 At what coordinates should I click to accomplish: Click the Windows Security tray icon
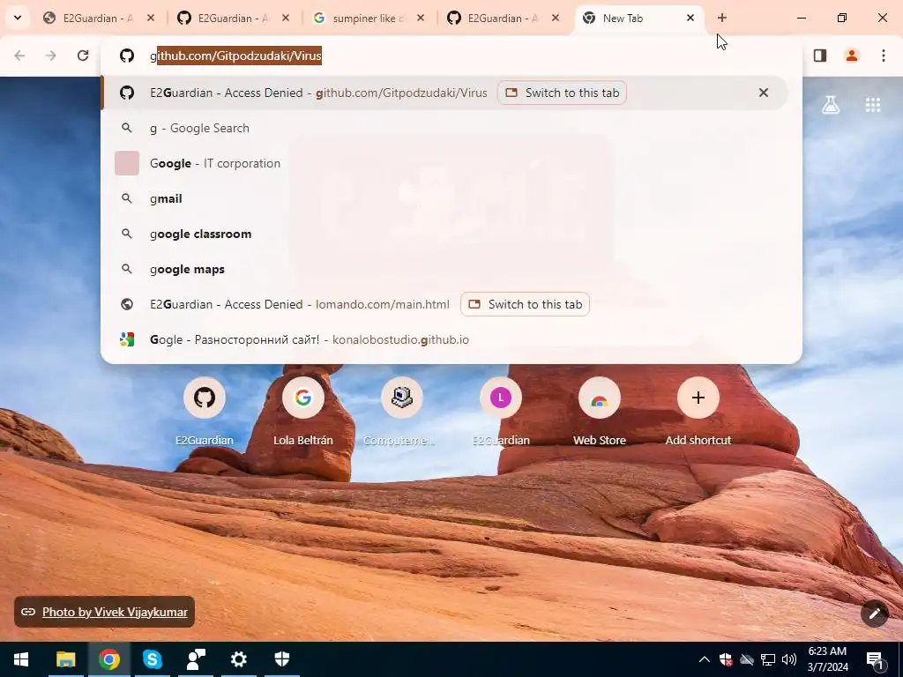726,659
